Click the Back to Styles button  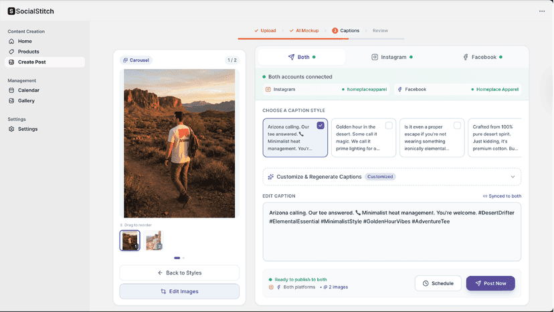[179, 272]
